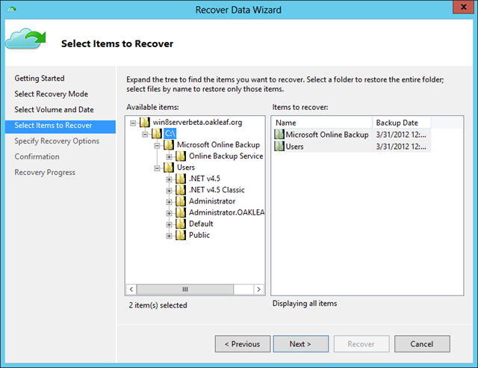Viewport: 478px width, 368px height.
Task: Click the .NET v4.5 Classic folder icon
Action: tap(181, 190)
